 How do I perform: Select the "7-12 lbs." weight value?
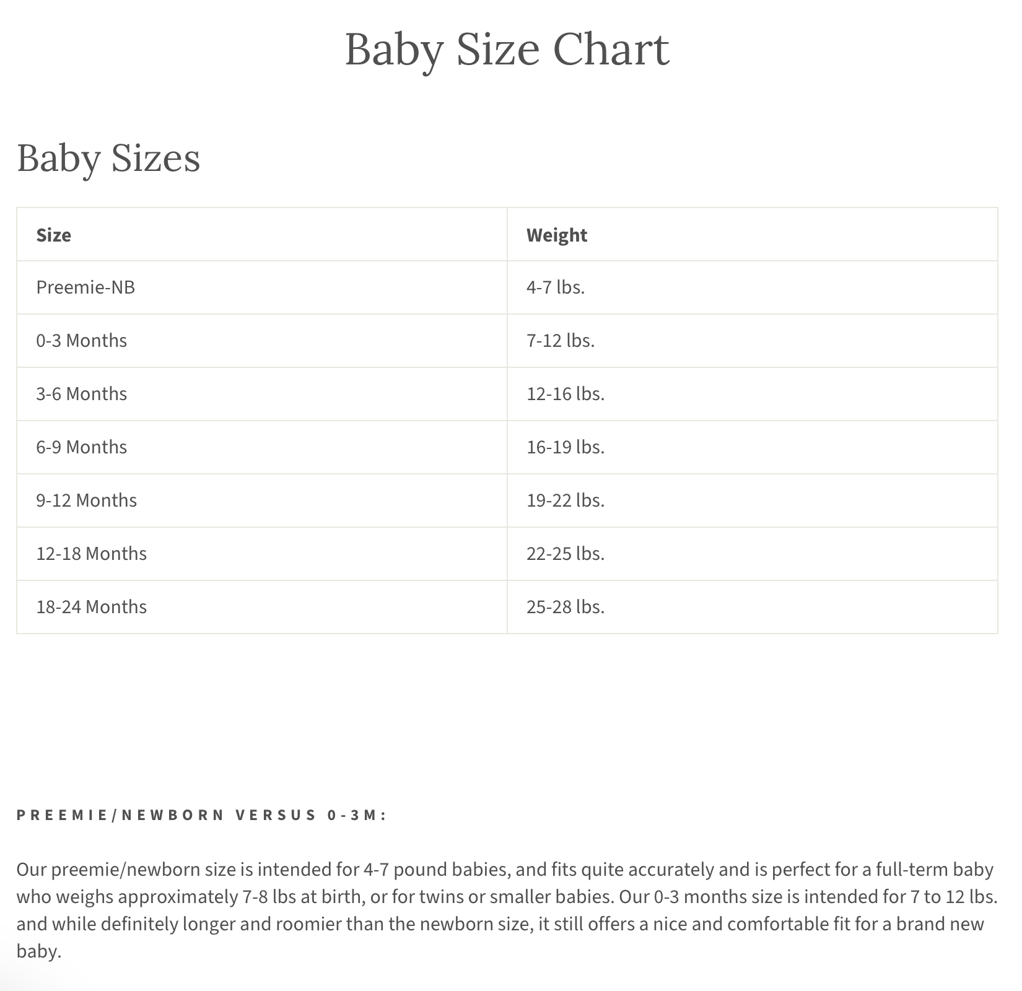[x=561, y=341]
